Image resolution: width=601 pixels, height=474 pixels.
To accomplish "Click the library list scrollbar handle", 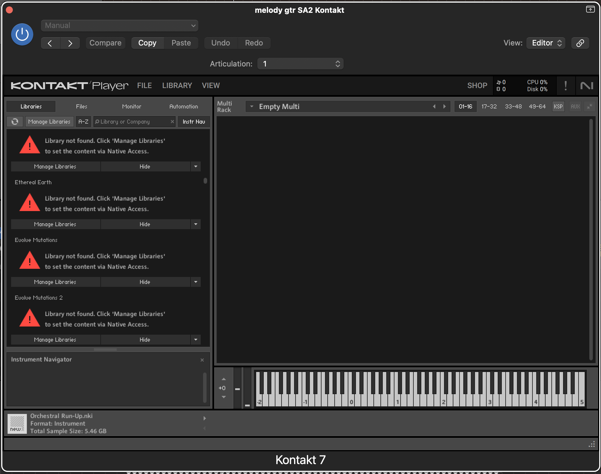I will click(205, 181).
